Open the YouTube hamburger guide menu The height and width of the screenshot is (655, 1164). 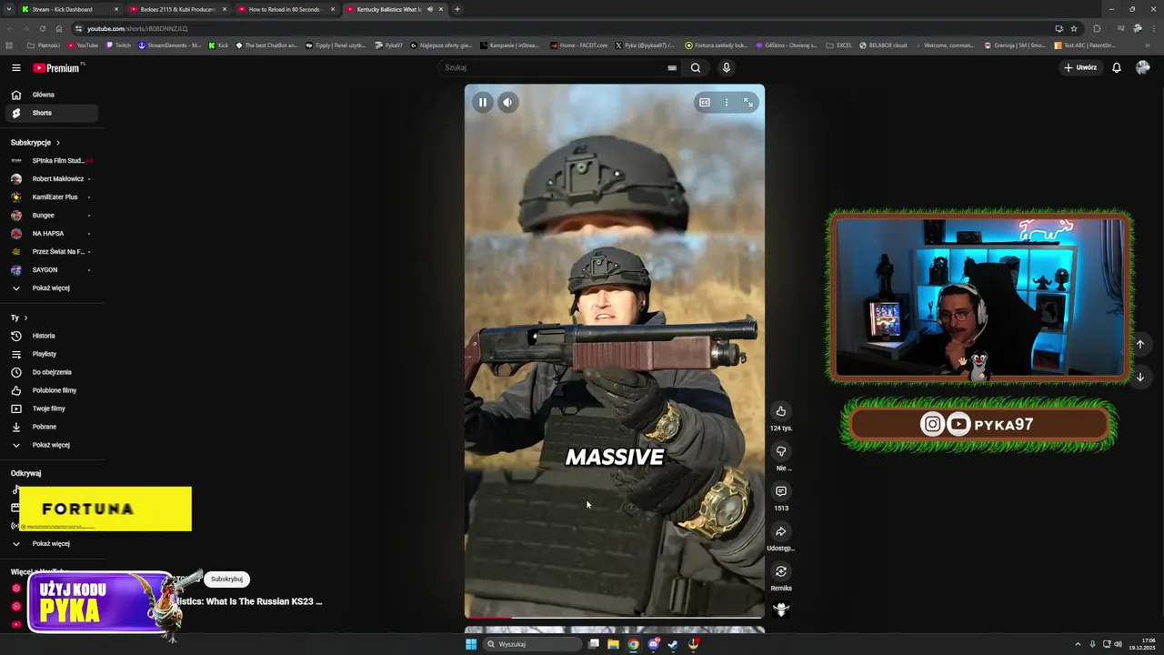(x=15, y=67)
